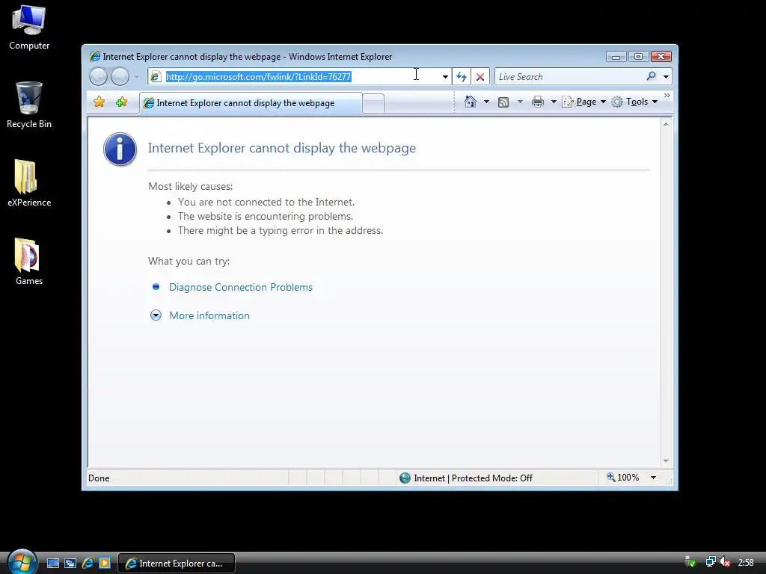
Task: Launch Windows Media Player quick launch icon
Action: pos(105,564)
